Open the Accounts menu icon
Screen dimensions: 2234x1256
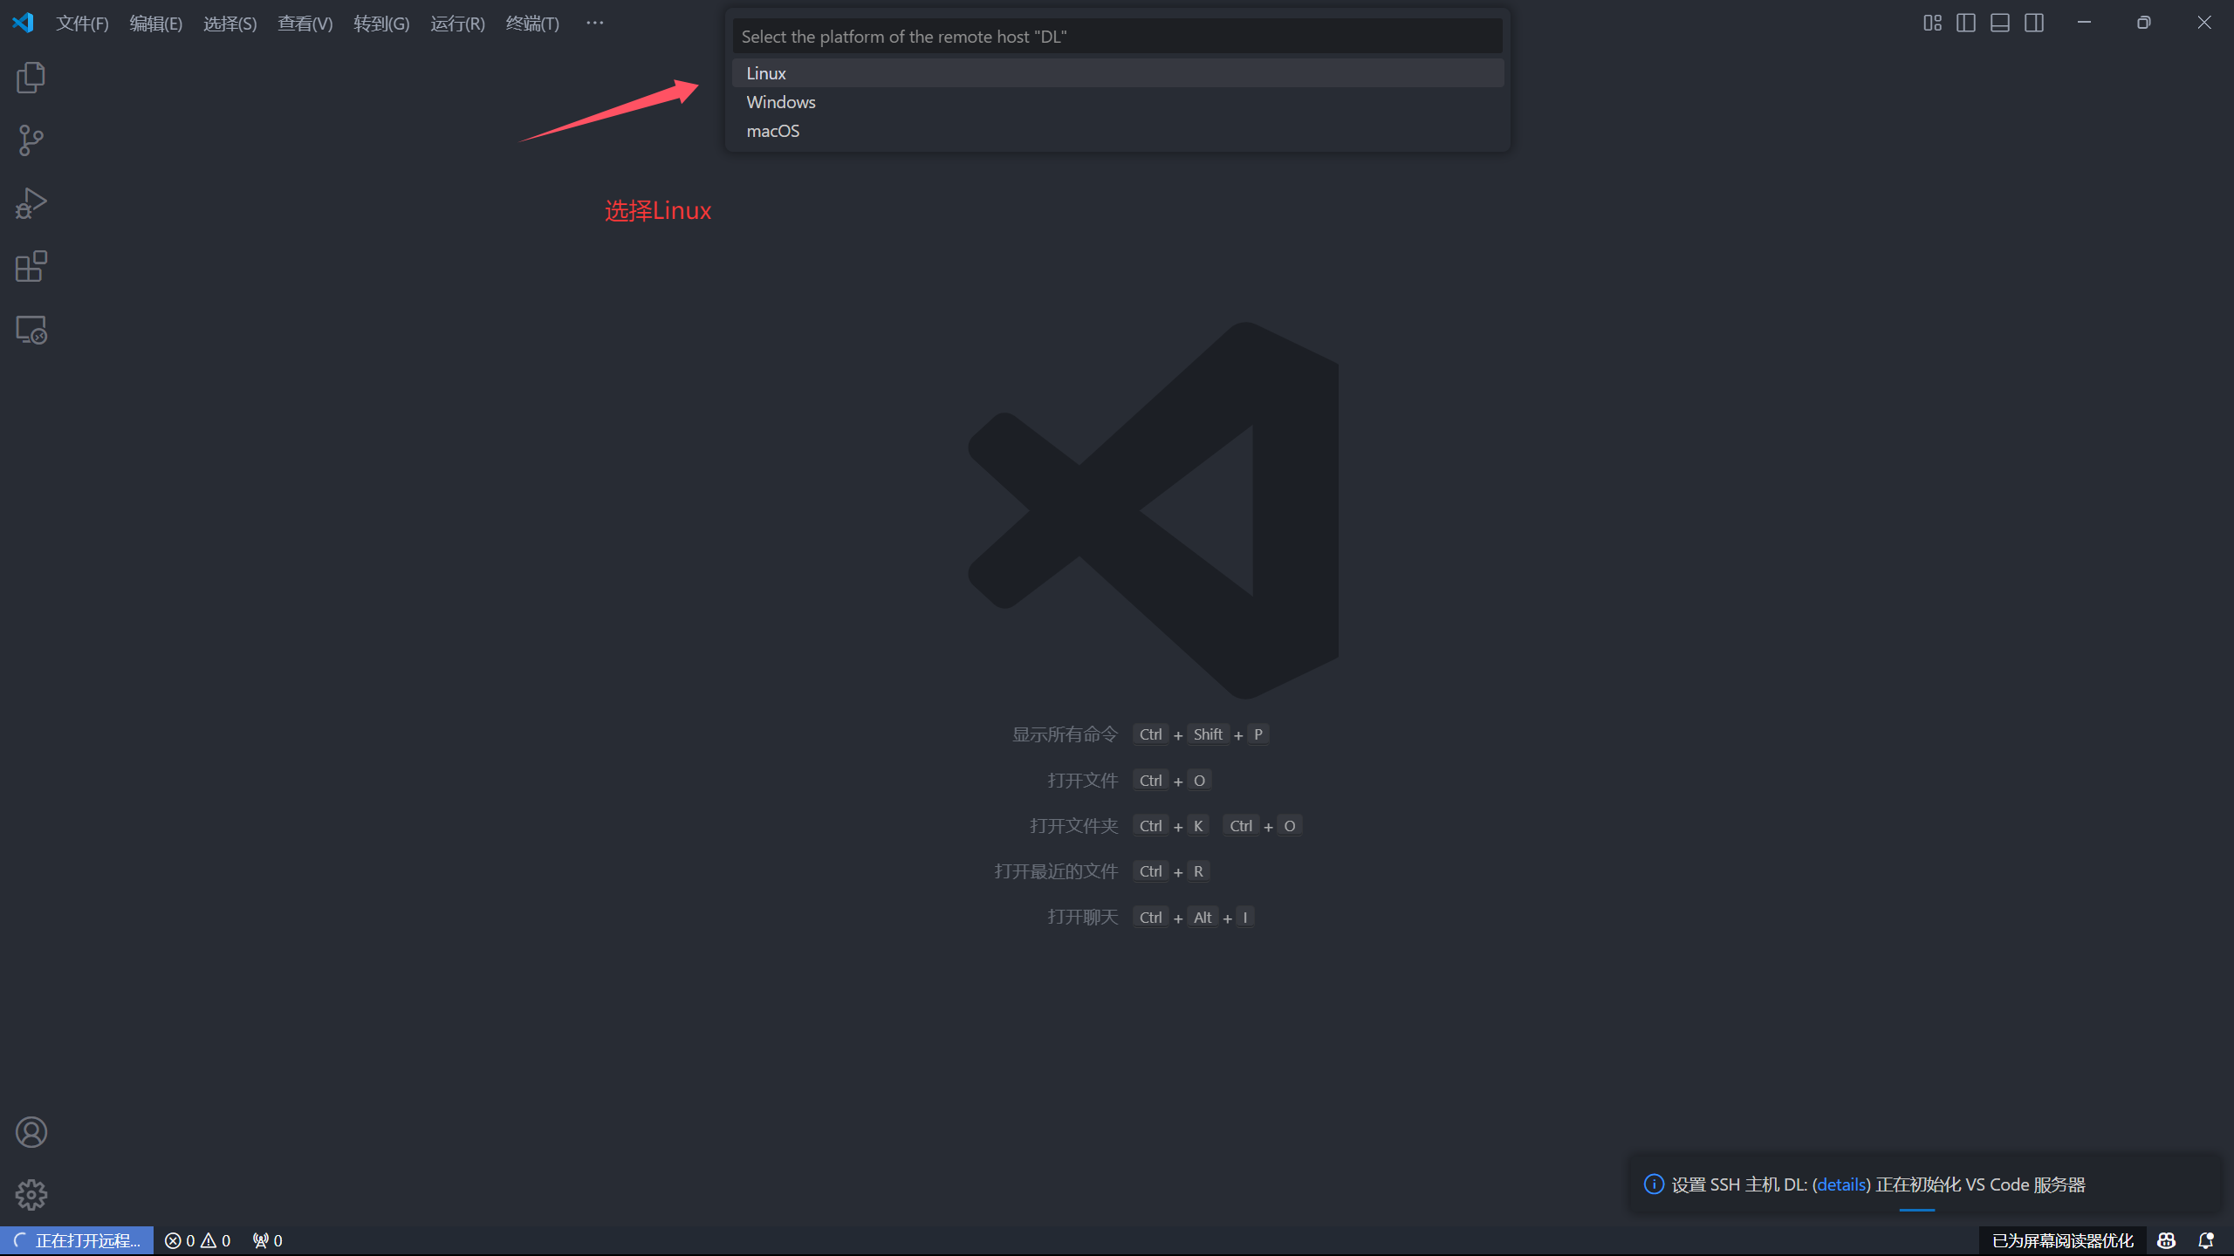pyautogui.click(x=31, y=1132)
